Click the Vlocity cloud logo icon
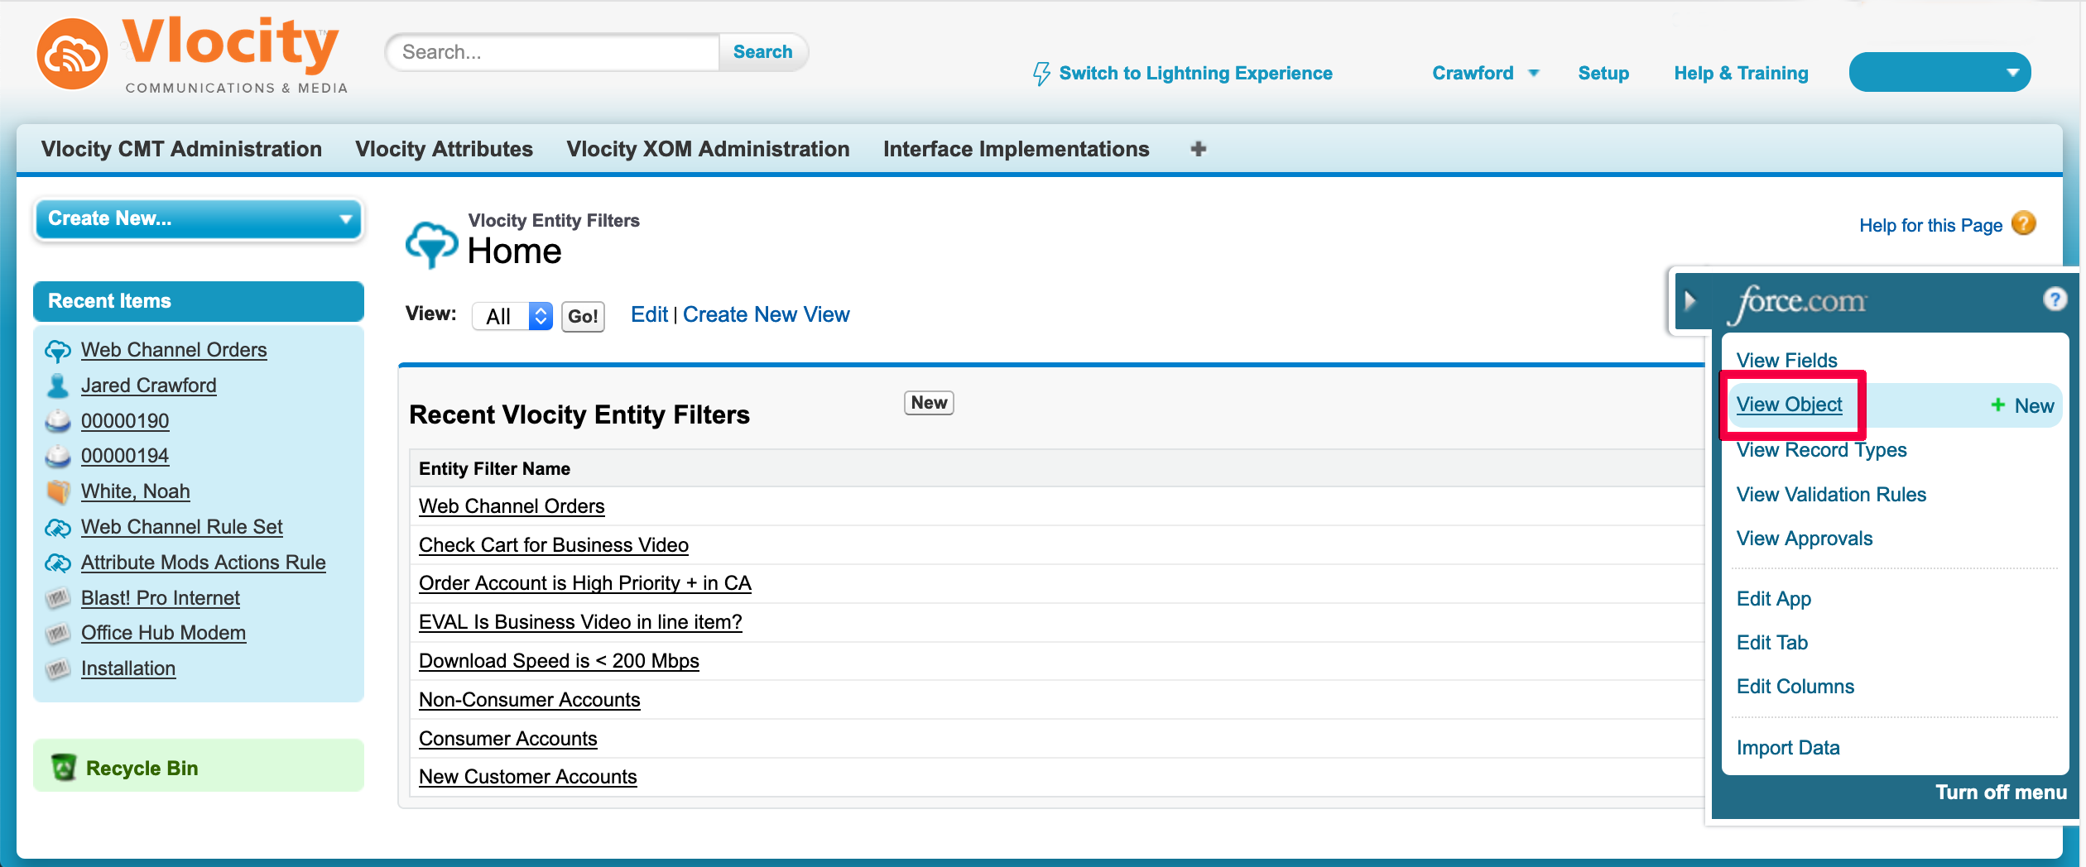This screenshot has height=867, width=2086. point(72,55)
